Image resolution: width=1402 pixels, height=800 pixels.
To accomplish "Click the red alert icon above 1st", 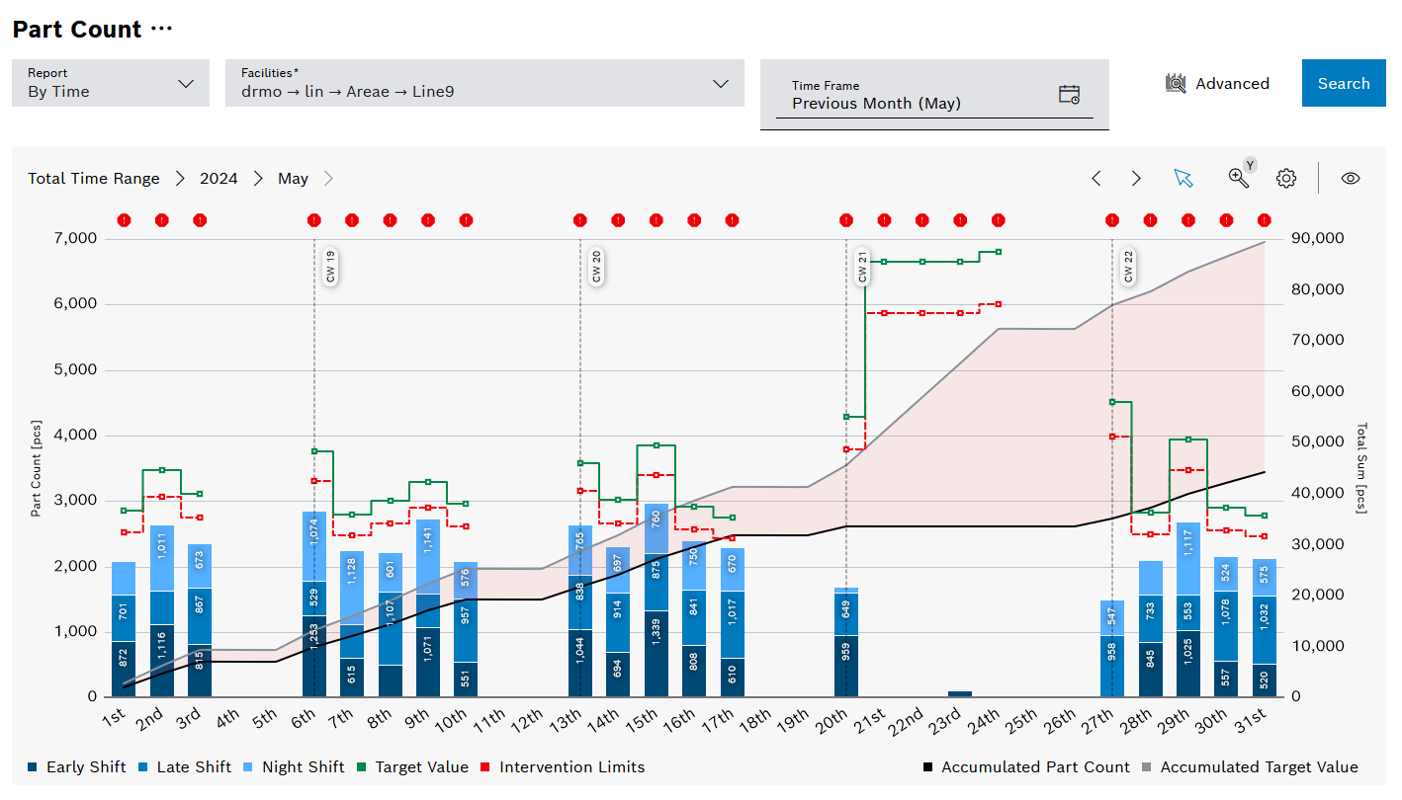I will tap(124, 220).
